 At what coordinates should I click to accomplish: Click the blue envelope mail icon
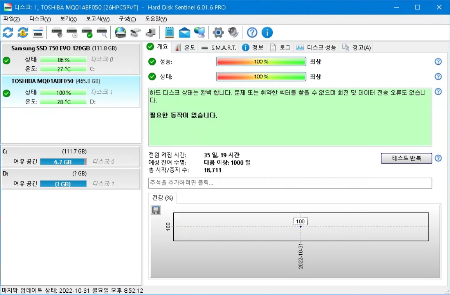185,32
